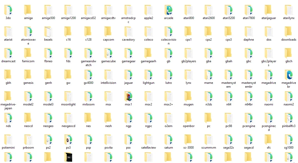Select the naomi2 folder

click(x=289, y=96)
